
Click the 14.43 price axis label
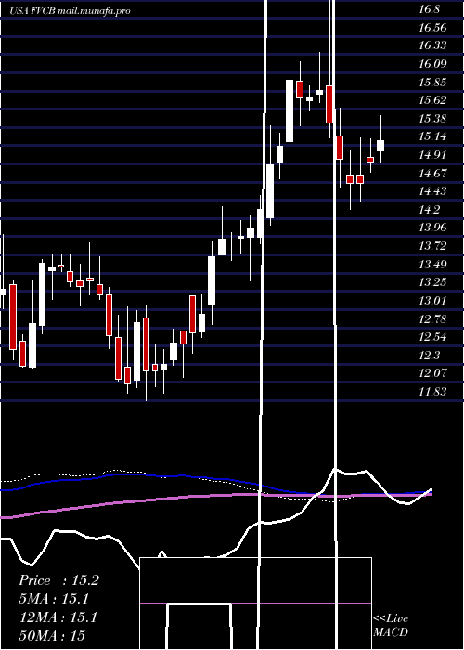[x=432, y=190]
